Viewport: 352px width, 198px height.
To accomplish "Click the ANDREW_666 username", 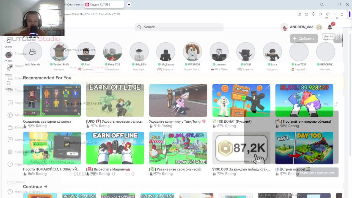I will coord(301,27).
